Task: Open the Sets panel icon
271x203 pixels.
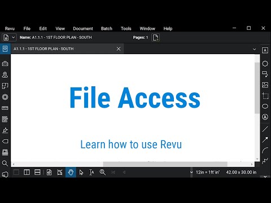Action: point(5,86)
